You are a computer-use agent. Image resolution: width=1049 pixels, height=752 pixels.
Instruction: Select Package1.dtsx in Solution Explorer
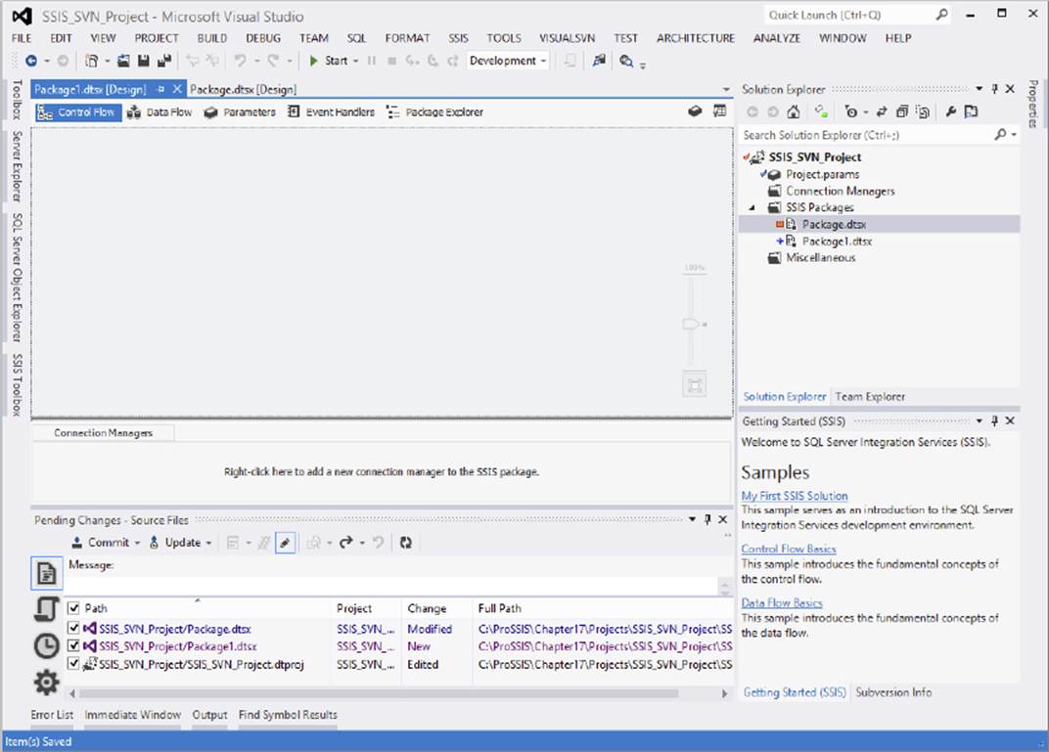point(837,242)
